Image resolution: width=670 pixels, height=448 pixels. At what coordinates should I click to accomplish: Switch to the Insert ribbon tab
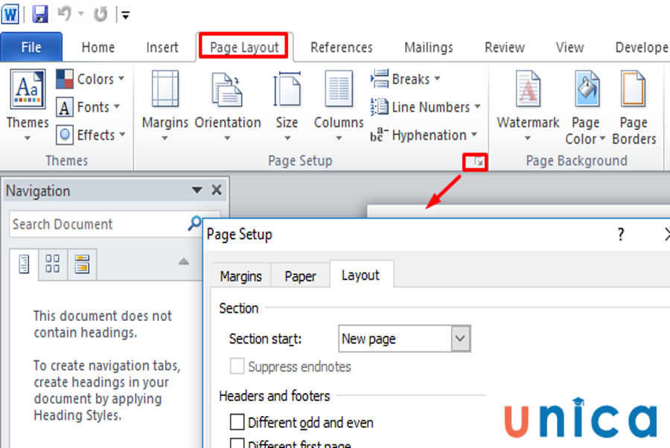[162, 47]
